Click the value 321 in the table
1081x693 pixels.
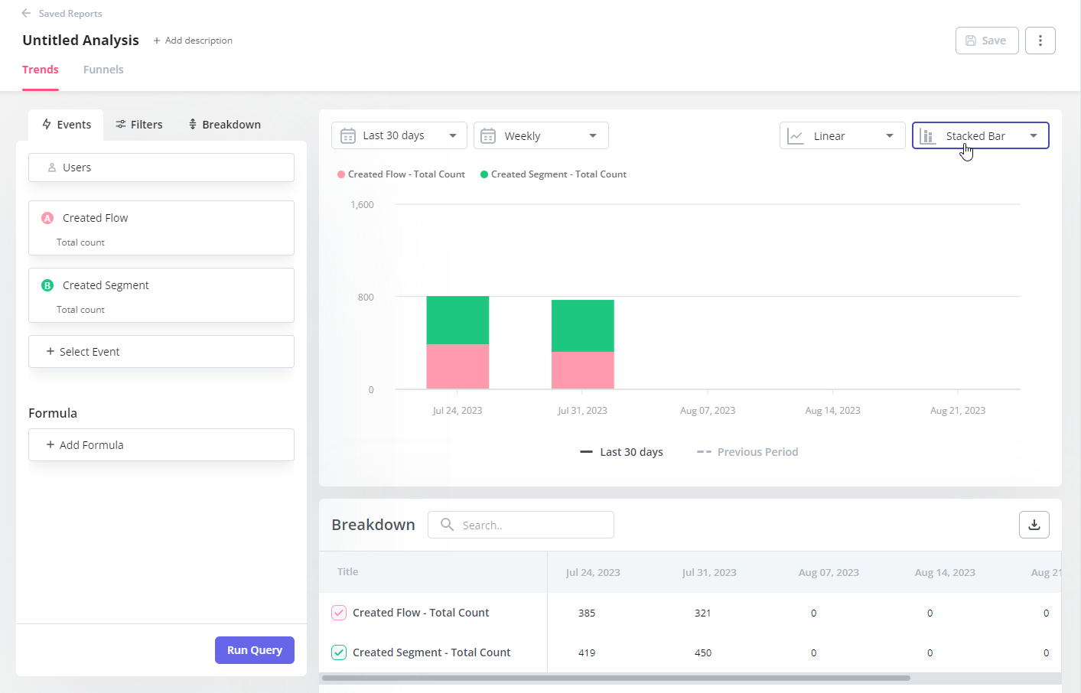(x=703, y=613)
